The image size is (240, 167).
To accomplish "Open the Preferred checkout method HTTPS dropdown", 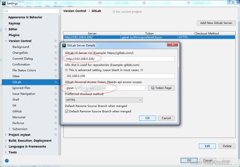I will tap(104, 100).
